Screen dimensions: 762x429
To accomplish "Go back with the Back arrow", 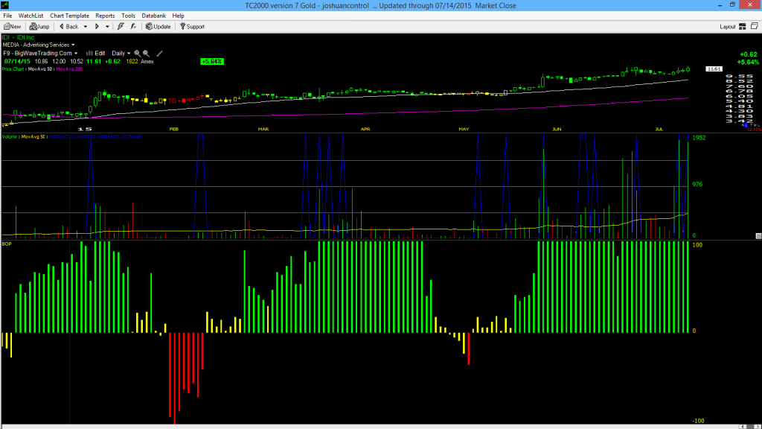I will [69, 27].
